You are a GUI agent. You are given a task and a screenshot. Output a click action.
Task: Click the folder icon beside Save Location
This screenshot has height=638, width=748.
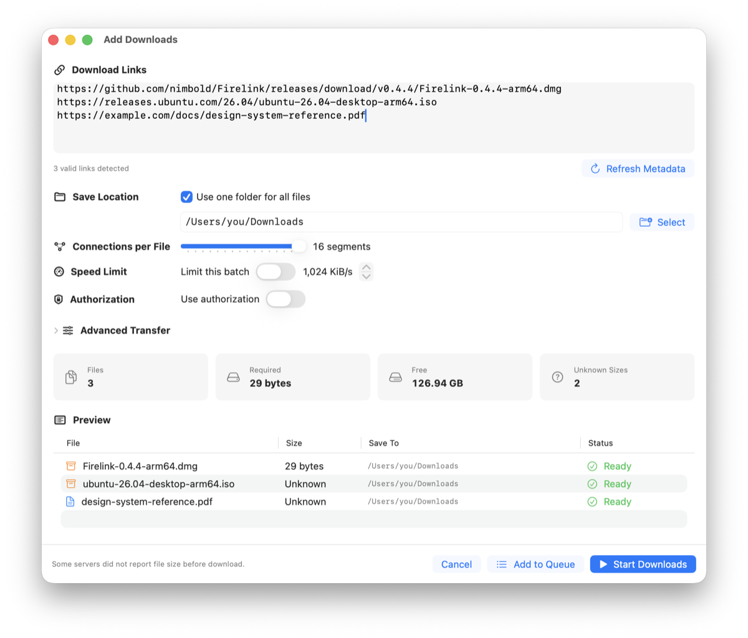60,197
